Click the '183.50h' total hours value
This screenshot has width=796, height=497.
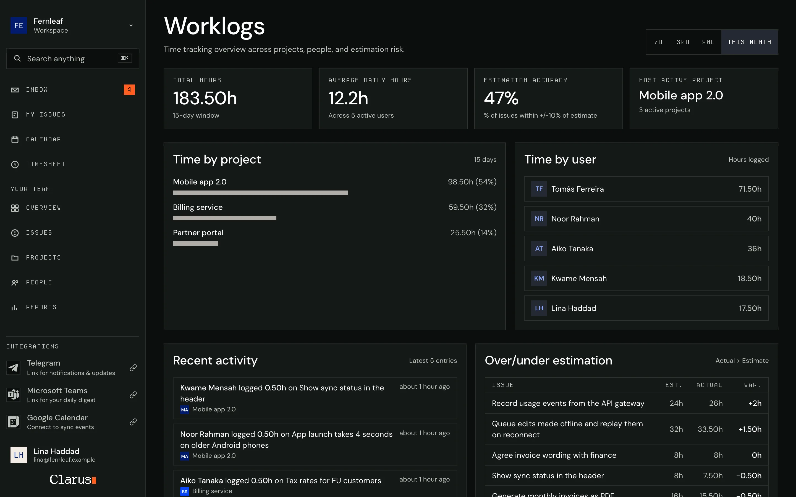click(205, 98)
